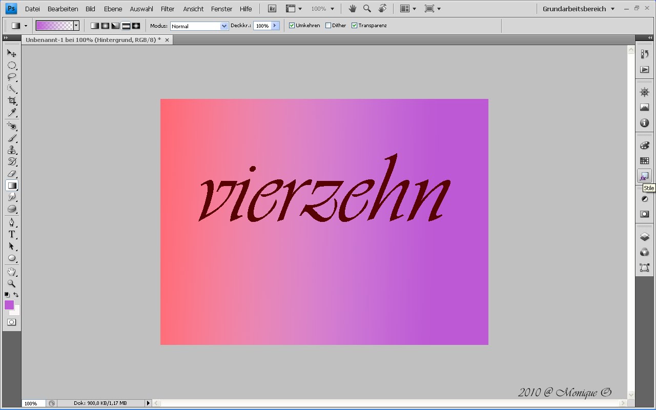Select the Eraser tool
656x410 pixels.
coord(11,173)
